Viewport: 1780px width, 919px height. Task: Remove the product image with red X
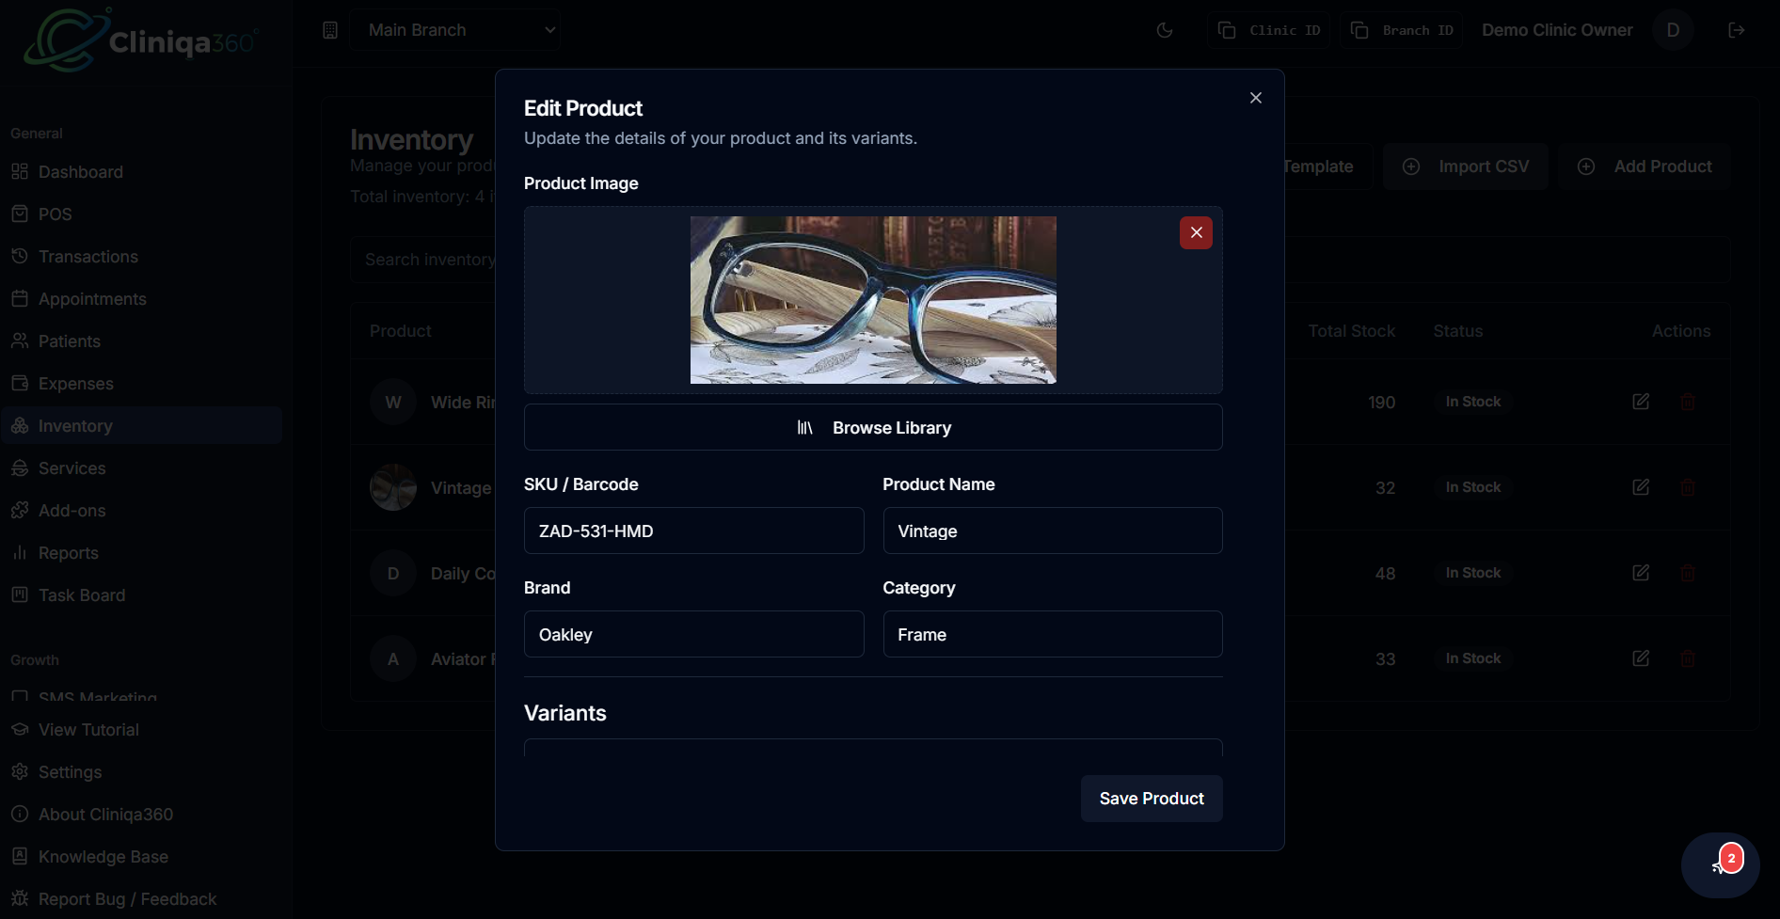1196,232
